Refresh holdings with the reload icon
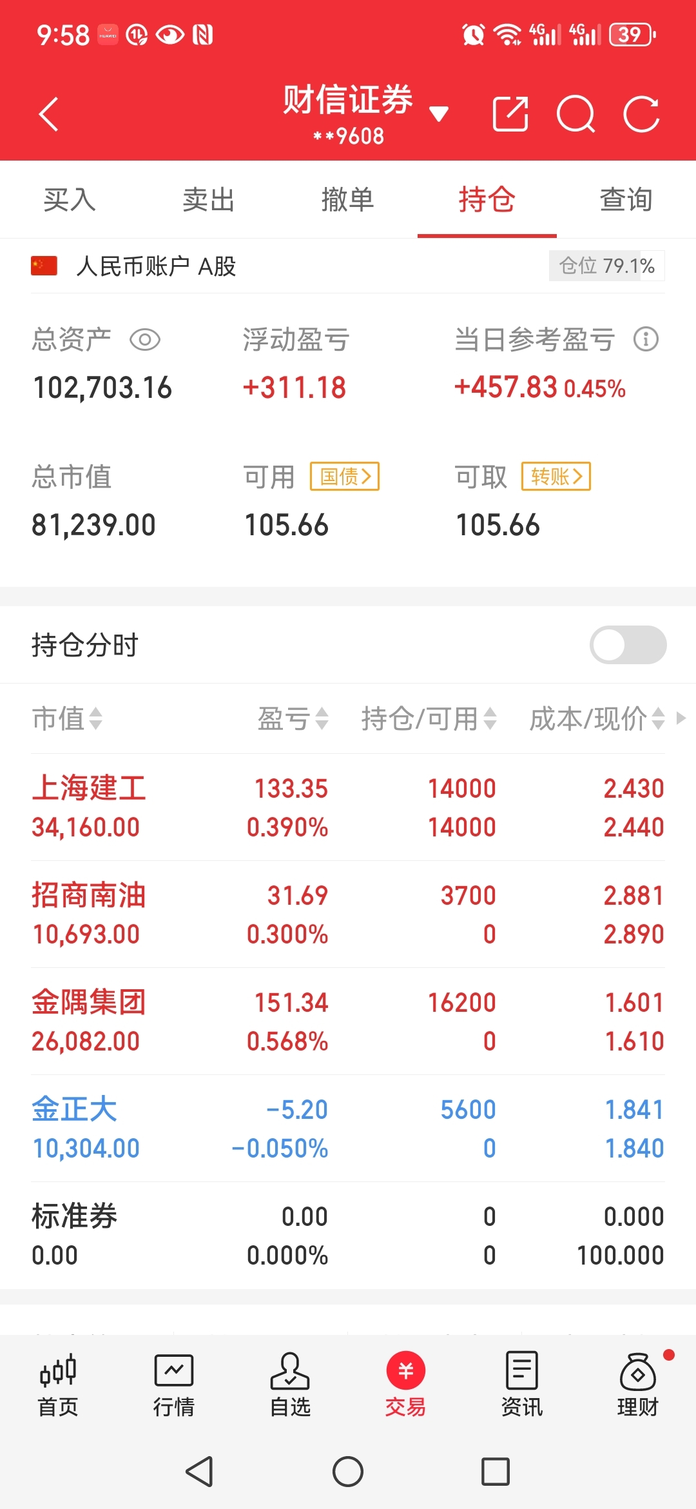 (x=642, y=114)
